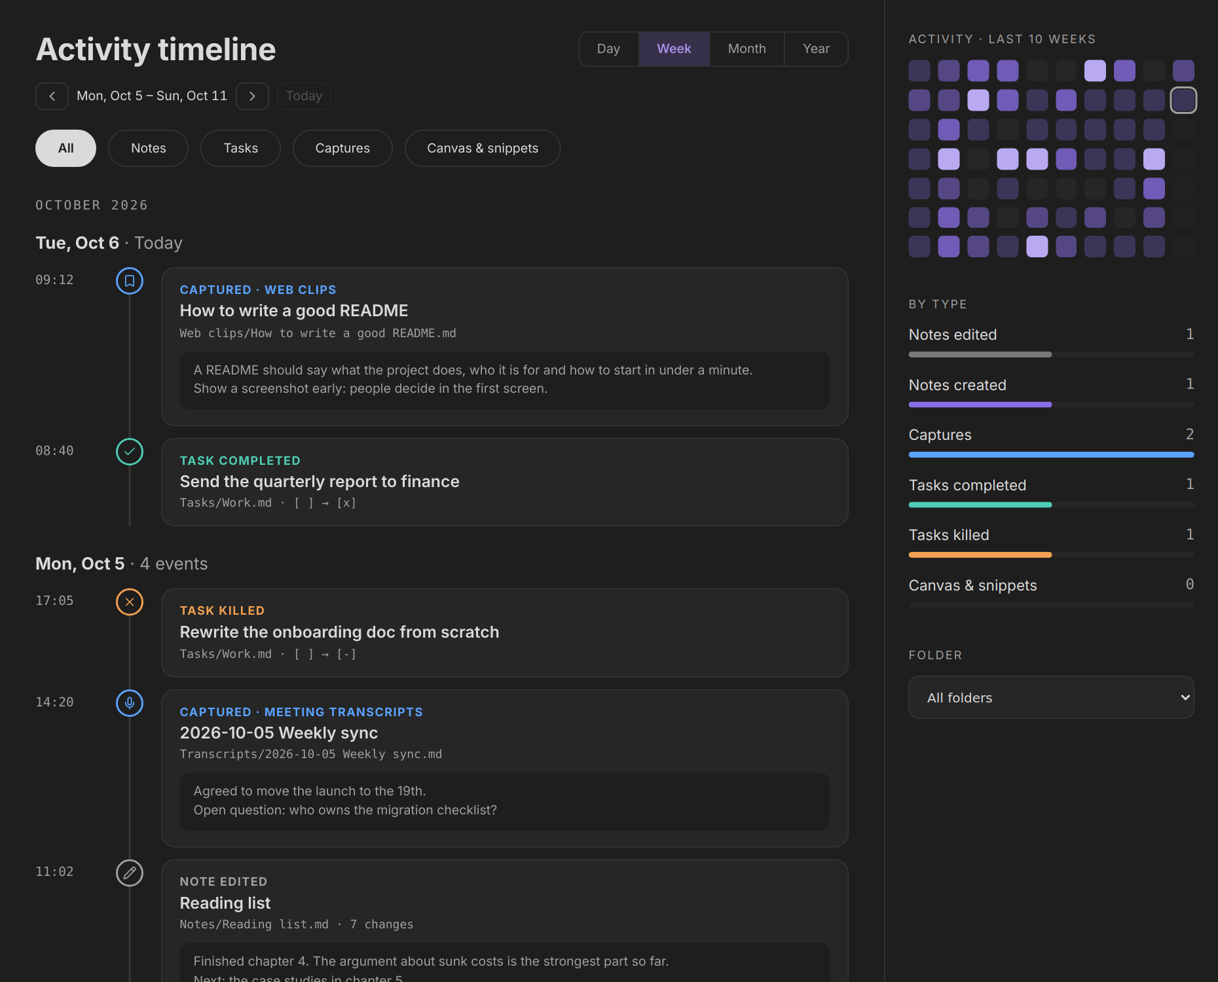Click the path Transcripts/2026-10-05 Weekly sync.md
This screenshot has height=982, width=1218.
point(311,754)
